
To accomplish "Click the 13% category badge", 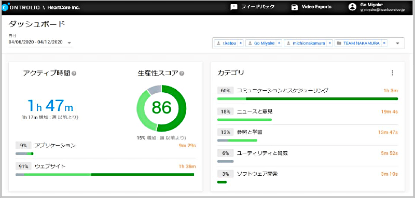I will [x=226, y=132].
